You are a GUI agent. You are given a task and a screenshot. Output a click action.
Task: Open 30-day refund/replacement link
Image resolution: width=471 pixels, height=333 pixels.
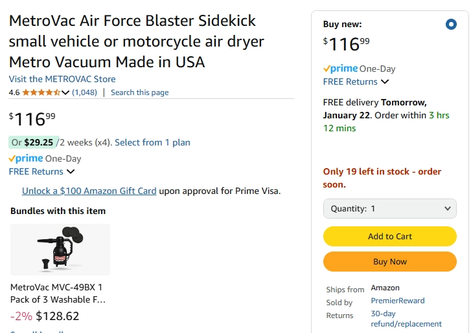tap(406, 318)
